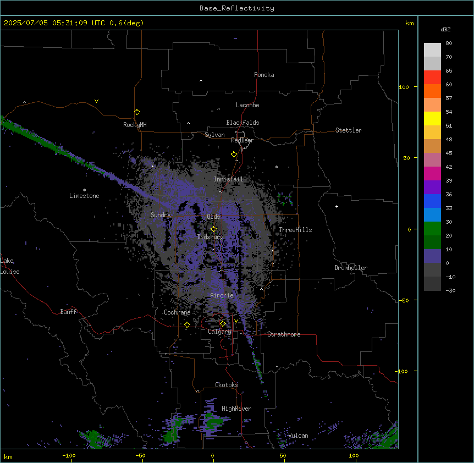Viewport: 474px width, 463px height.
Task: Select the orange 57-60 dBZ legend swatch
Action: [x=432, y=91]
